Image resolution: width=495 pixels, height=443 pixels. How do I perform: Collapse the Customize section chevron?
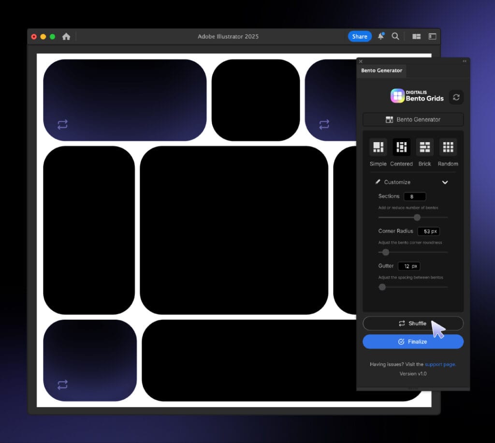(445, 182)
